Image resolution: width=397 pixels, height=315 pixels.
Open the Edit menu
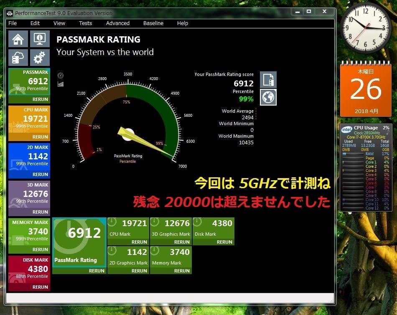click(35, 23)
